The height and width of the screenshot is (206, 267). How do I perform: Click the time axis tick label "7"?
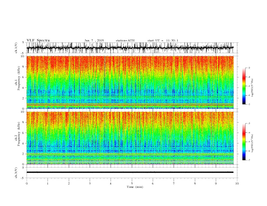tap(174, 183)
